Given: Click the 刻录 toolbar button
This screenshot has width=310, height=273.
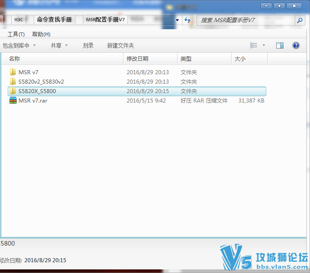Looking at the screenshot, I should coord(88,45).
